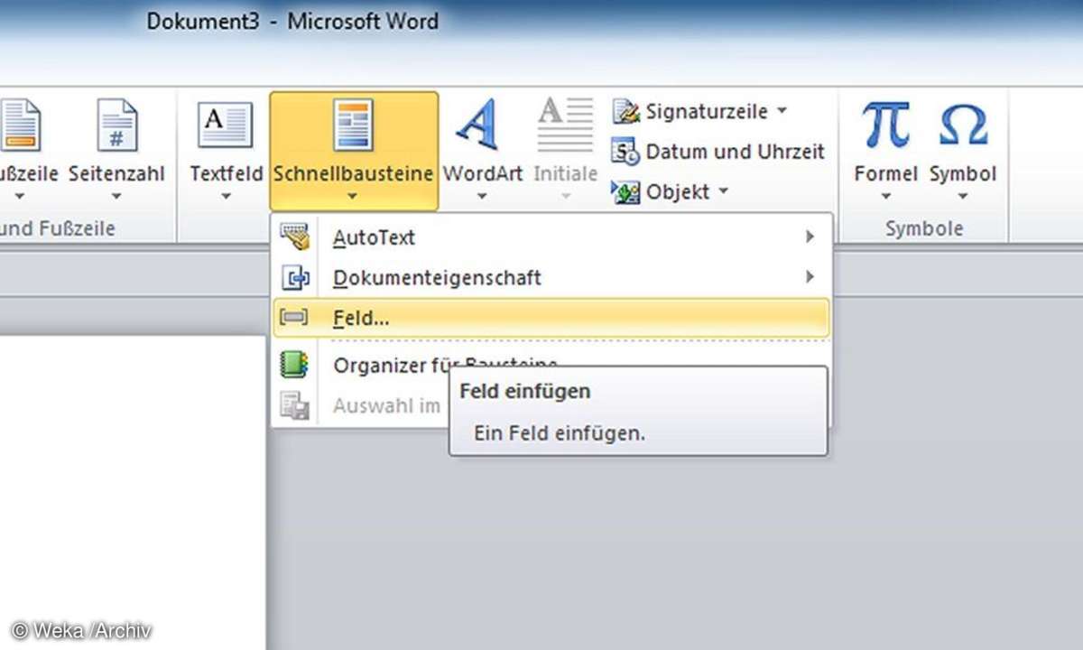Viewport: 1083px width, 650px height.
Task: Choose the Dokumenteigenschaft menu entry
Action: (551, 277)
